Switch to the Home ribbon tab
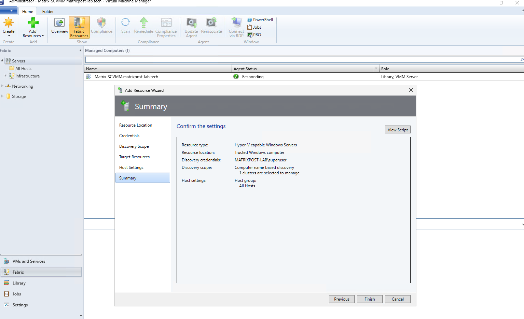This screenshot has height=319, width=524. [x=28, y=11]
